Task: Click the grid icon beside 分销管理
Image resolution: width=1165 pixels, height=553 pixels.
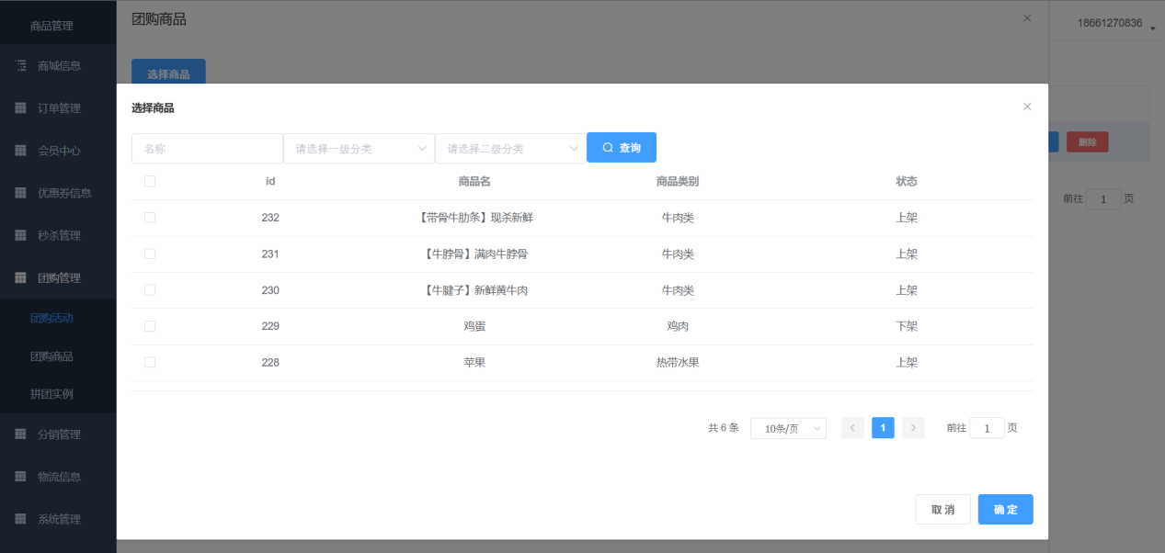Action: click(x=20, y=434)
